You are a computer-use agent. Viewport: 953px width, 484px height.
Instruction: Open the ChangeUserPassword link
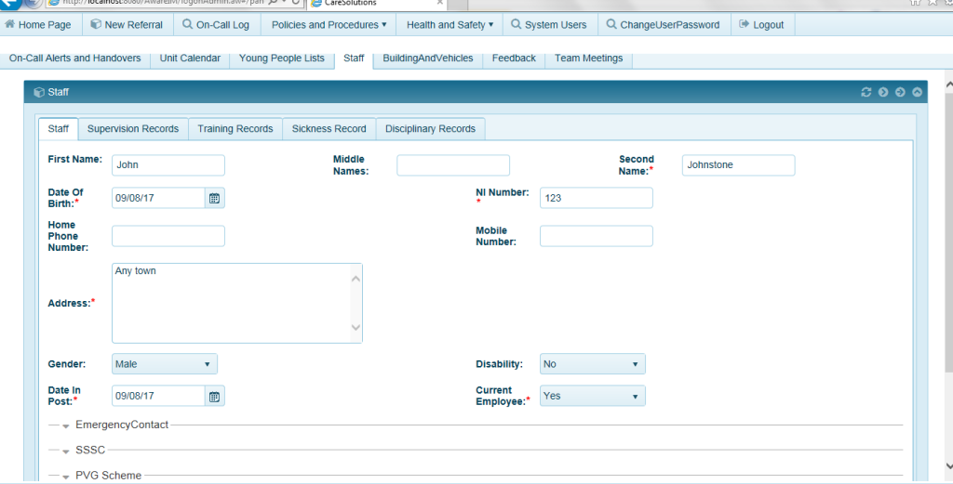click(x=662, y=25)
